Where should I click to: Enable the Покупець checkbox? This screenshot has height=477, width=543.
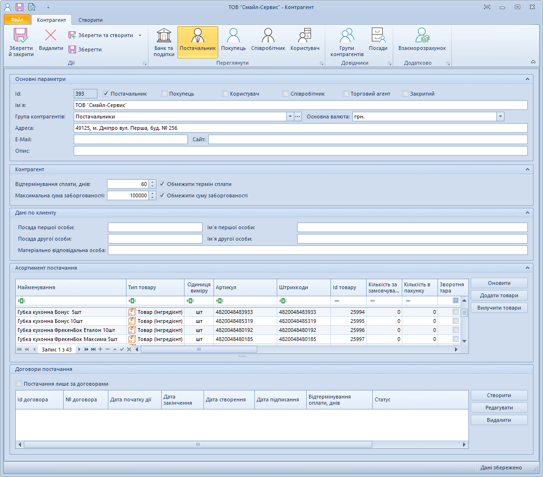[x=165, y=94]
